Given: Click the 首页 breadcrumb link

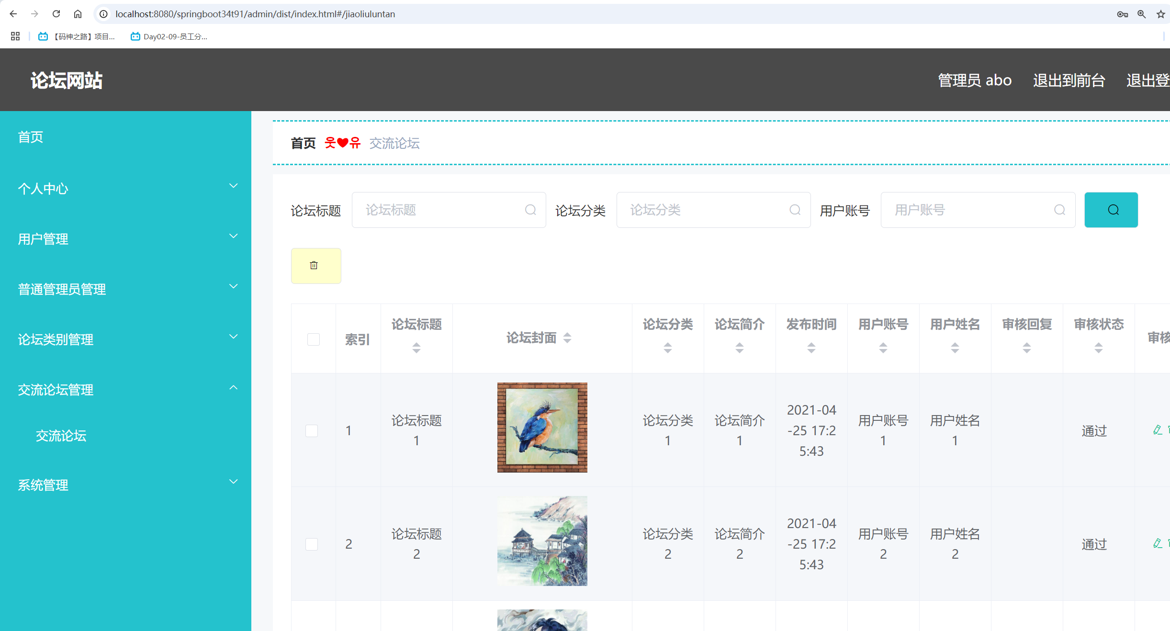Looking at the screenshot, I should (303, 143).
